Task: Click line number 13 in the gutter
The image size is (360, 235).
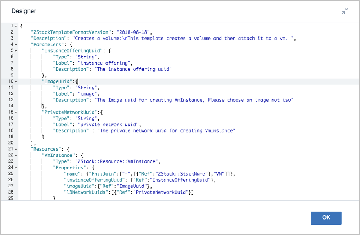Action: tap(11, 99)
